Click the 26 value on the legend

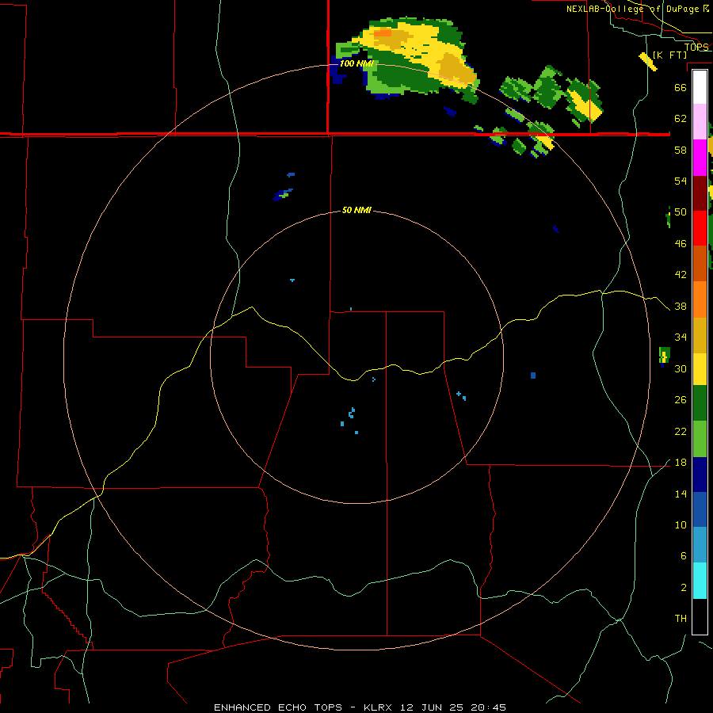pyautogui.click(x=681, y=400)
